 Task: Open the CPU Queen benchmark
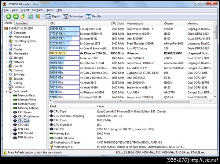pyautogui.click(x=23, y=112)
